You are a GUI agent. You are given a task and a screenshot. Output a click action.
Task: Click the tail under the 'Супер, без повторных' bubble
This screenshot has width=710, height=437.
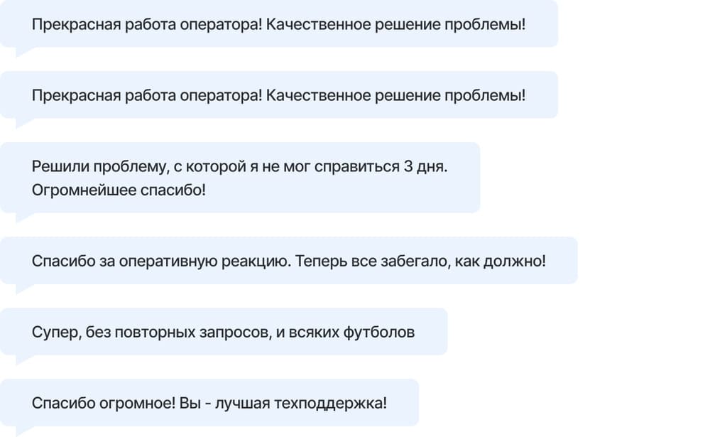(x=23, y=360)
